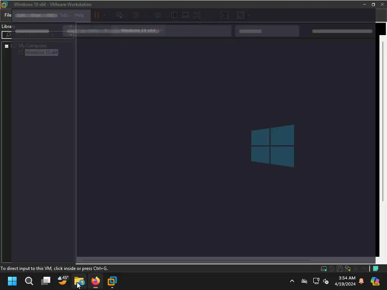Open the View menu
Viewport: 387px width, 290px height.
coord(36,15)
